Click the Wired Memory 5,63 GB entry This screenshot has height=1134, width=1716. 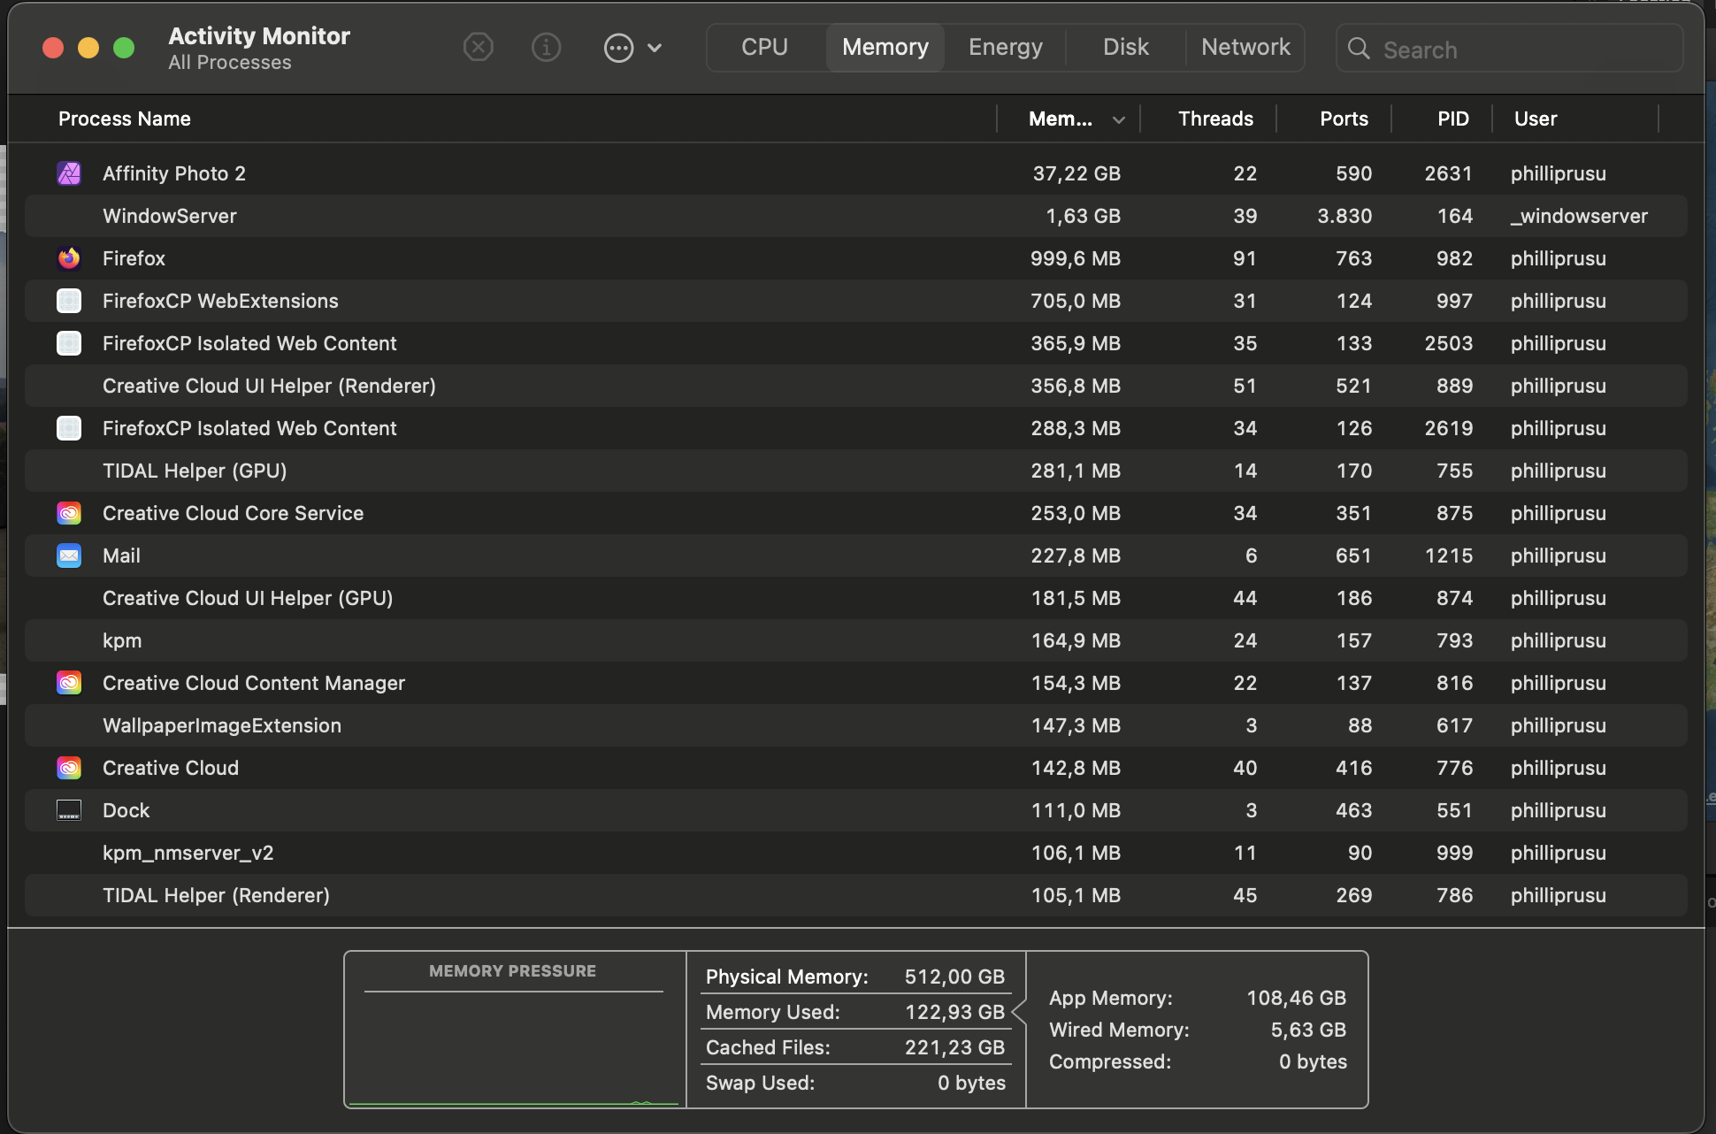[1198, 1030]
